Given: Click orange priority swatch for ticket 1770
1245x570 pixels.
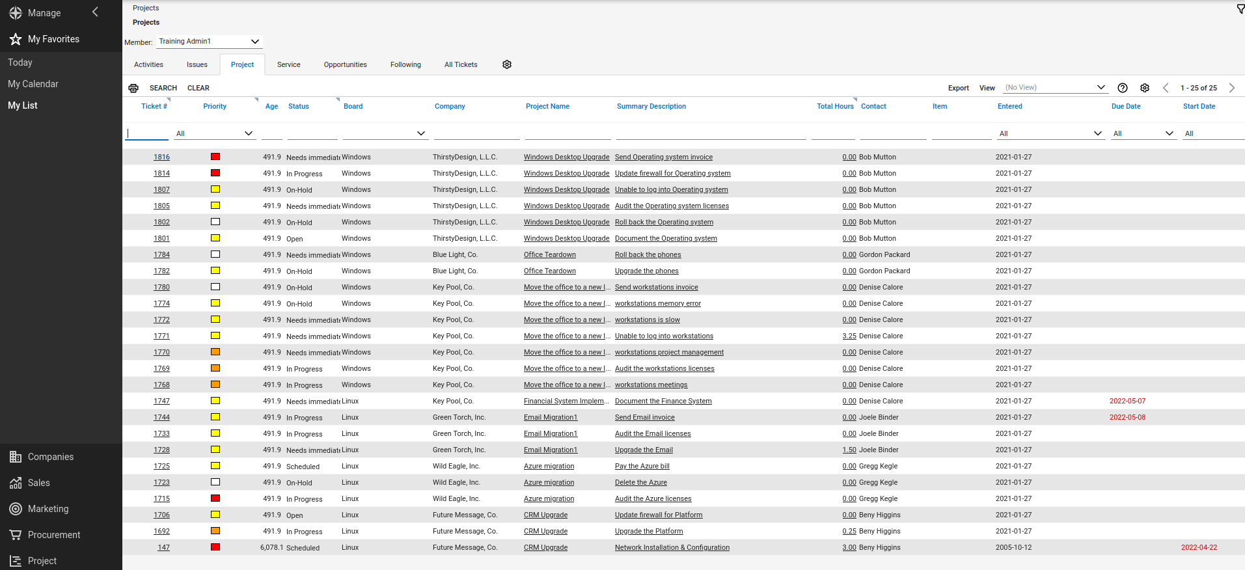Looking at the screenshot, I should coord(215,352).
